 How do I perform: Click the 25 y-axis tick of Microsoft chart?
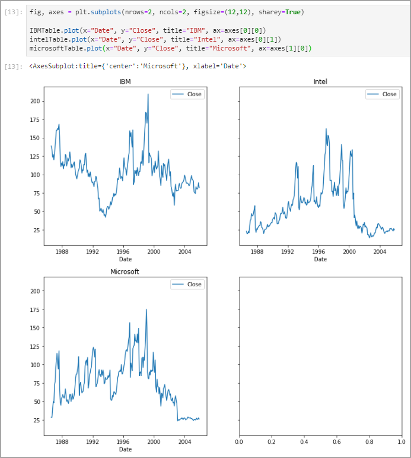(36, 421)
